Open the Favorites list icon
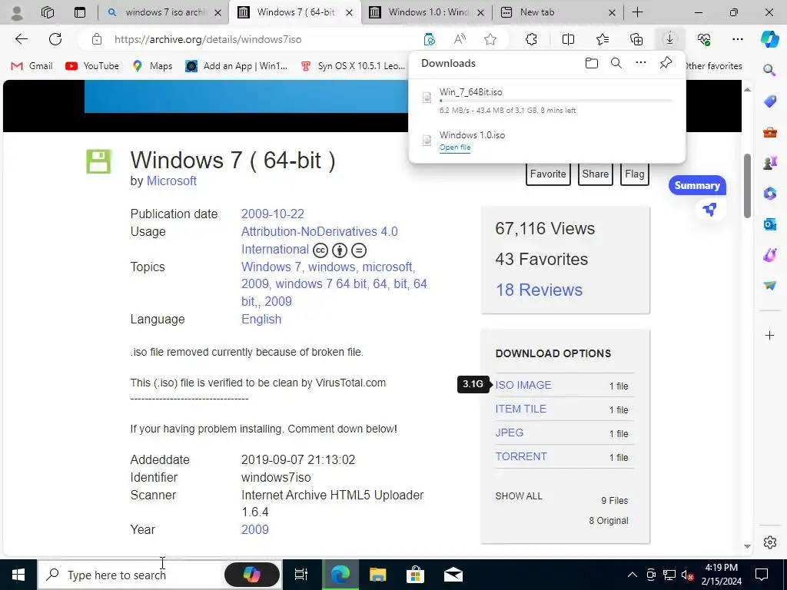Image resolution: width=787 pixels, height=590 pixels. tap(603, 39)
